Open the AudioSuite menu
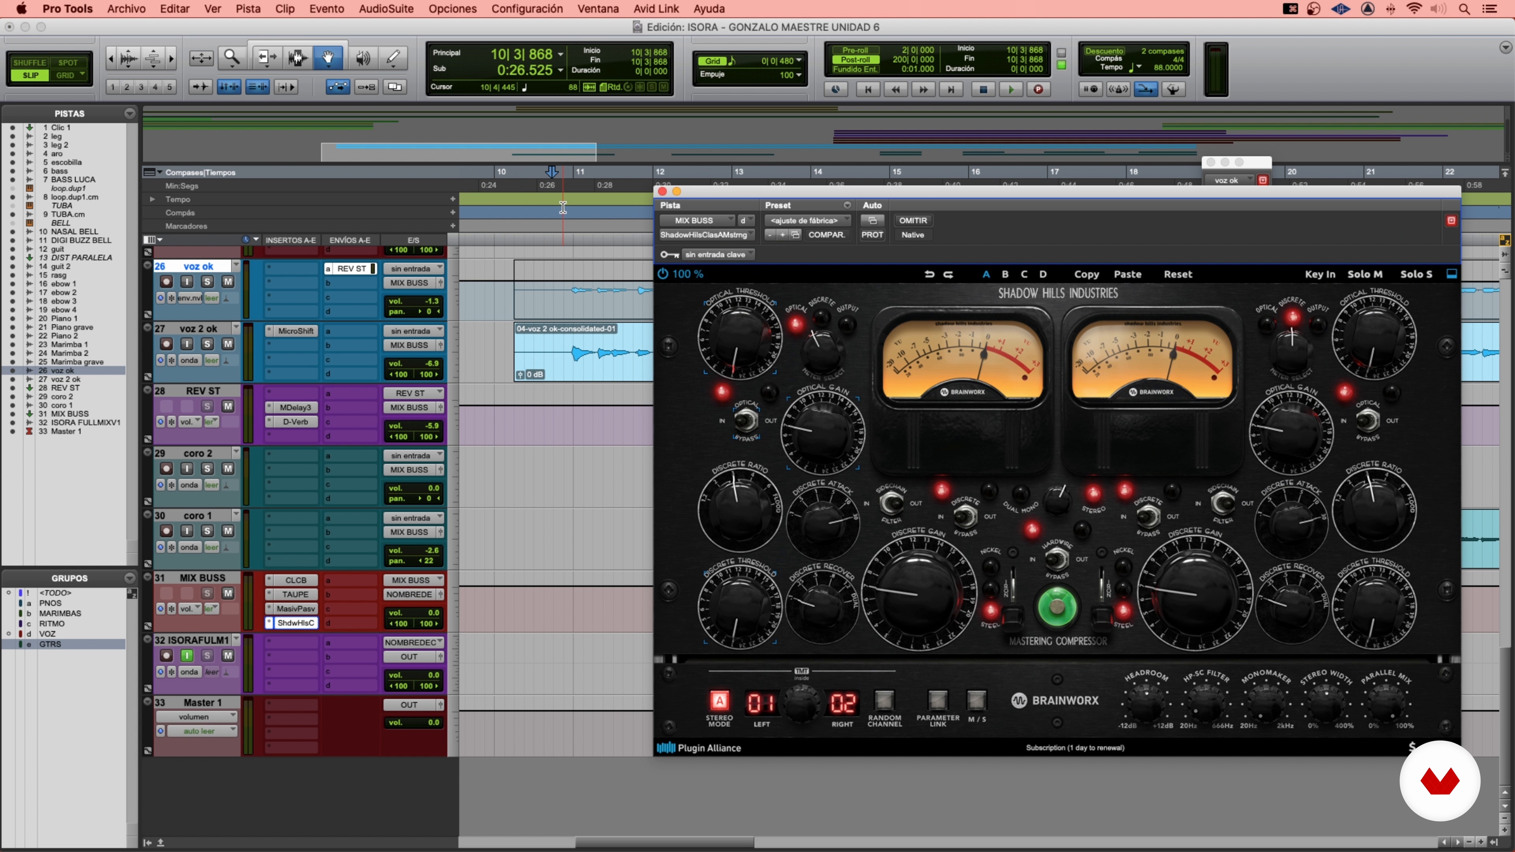The image size is (1515, 852). (386, 9)
